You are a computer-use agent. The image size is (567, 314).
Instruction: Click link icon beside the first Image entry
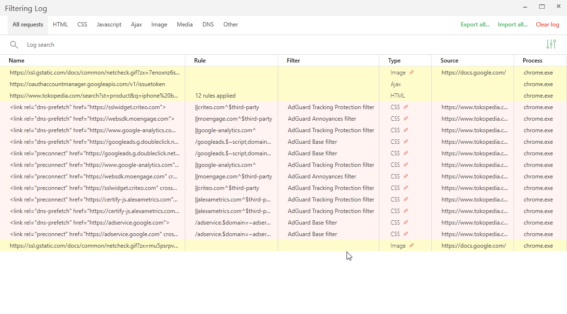412,72
